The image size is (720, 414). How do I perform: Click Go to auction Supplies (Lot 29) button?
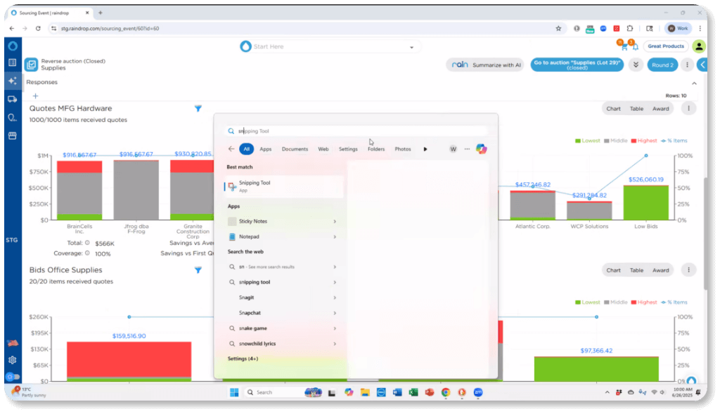click(x=577, y=65)
